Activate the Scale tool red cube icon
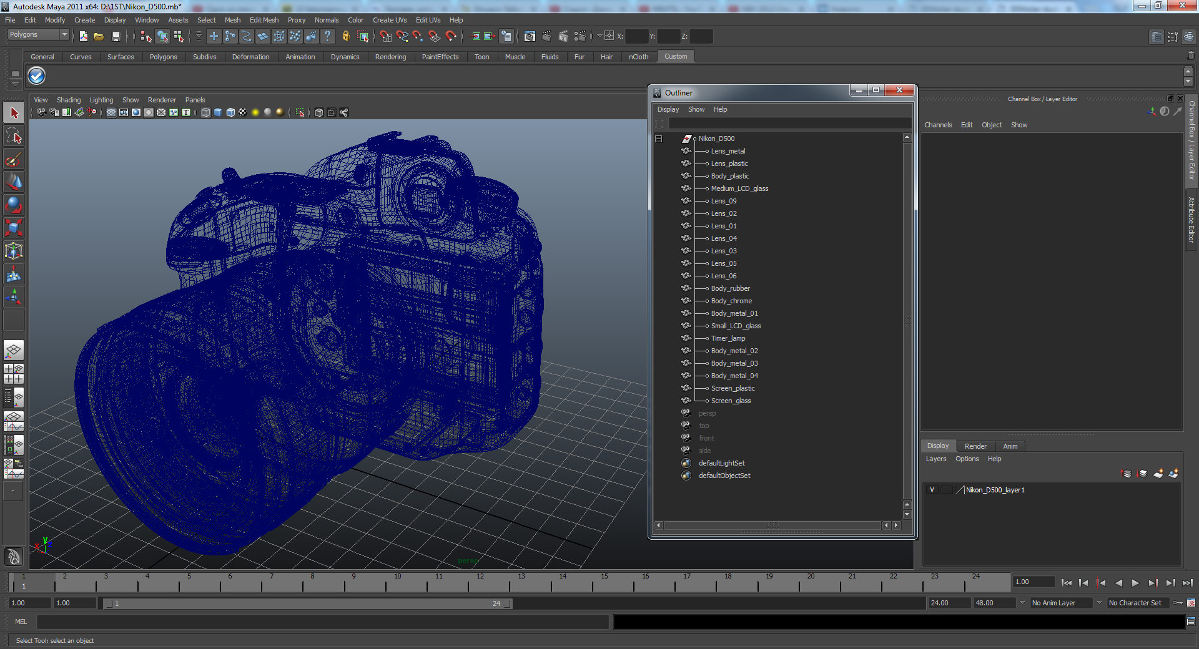The height and width of the screenshot is (649, 1199). [14, 228]
